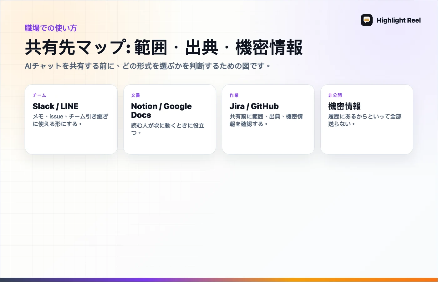The width and height of the screenshot is (438, 282).
Task: Click the Highlight Reel brand name
Action: [399, 20]
